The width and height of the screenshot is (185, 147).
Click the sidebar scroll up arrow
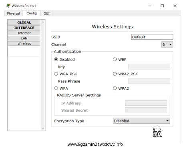pyautogui.click(x=43, y=22)
